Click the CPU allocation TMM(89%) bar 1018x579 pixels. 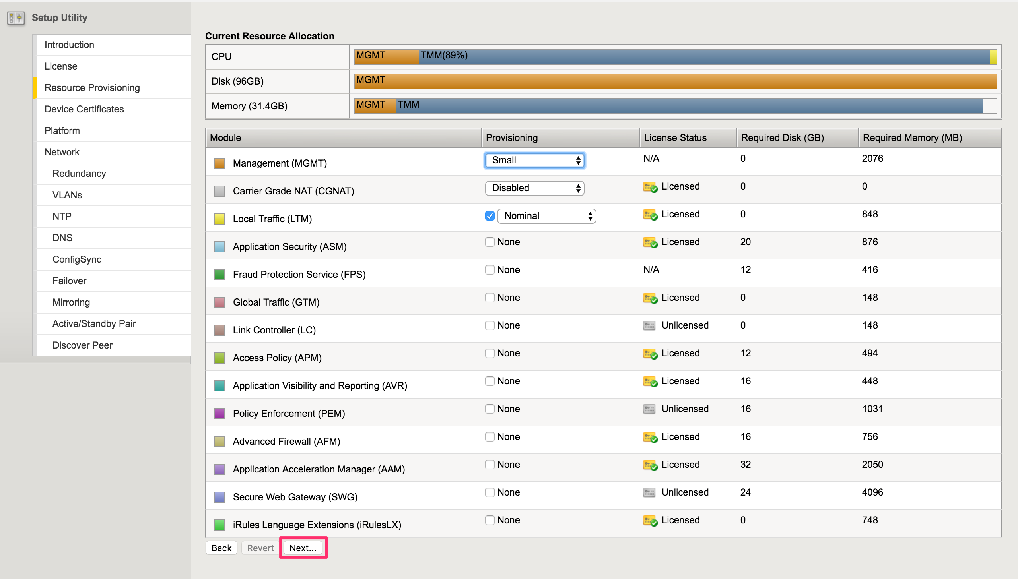[704, 57]
